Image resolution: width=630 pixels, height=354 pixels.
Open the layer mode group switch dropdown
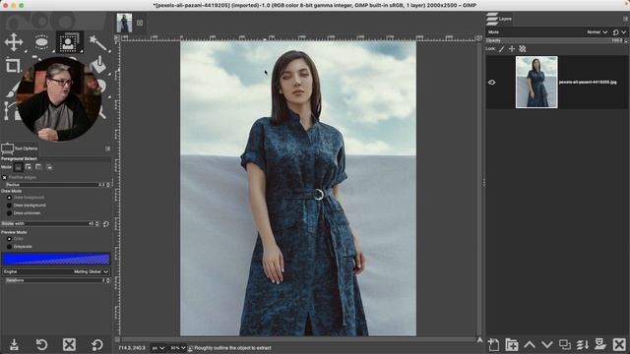[x=619, y=32]
